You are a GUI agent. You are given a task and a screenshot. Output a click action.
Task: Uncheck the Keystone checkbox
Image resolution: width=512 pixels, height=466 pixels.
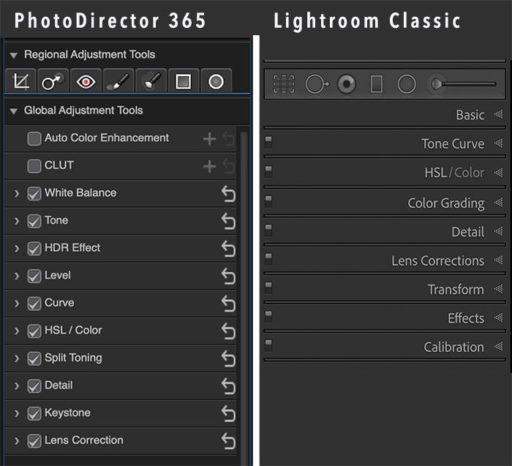(x=34, y=413)
